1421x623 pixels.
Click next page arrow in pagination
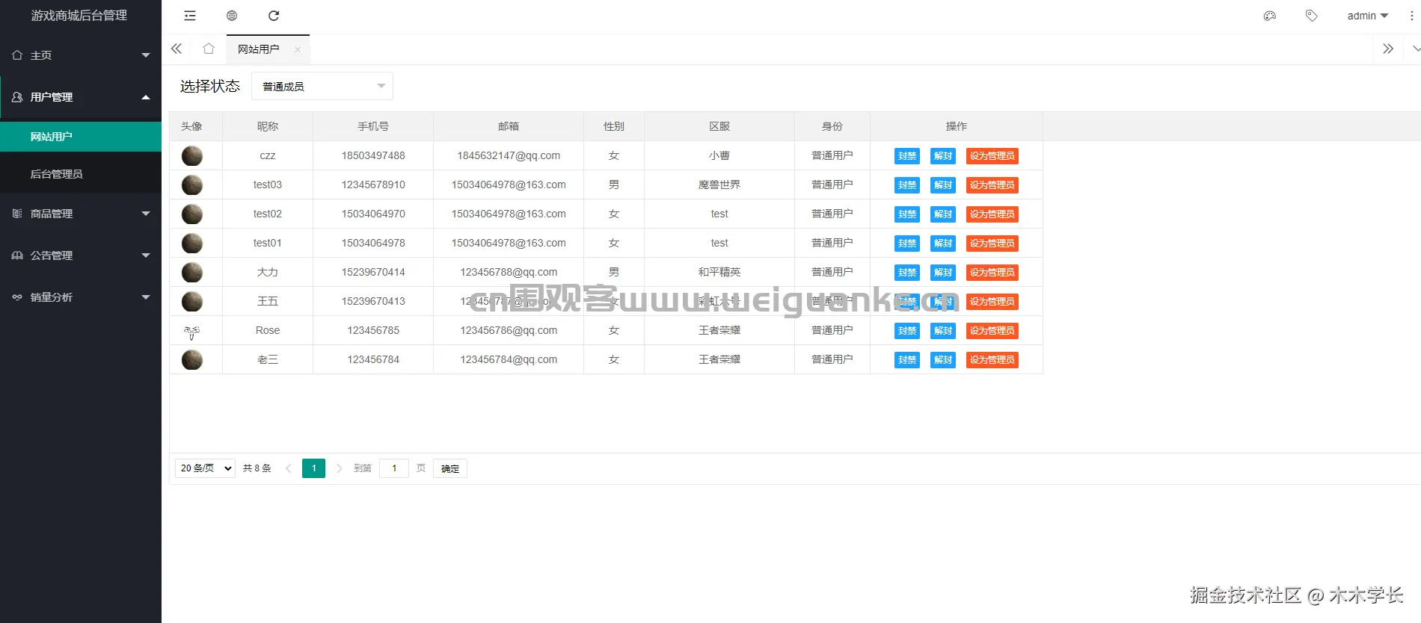pos(339,468)
